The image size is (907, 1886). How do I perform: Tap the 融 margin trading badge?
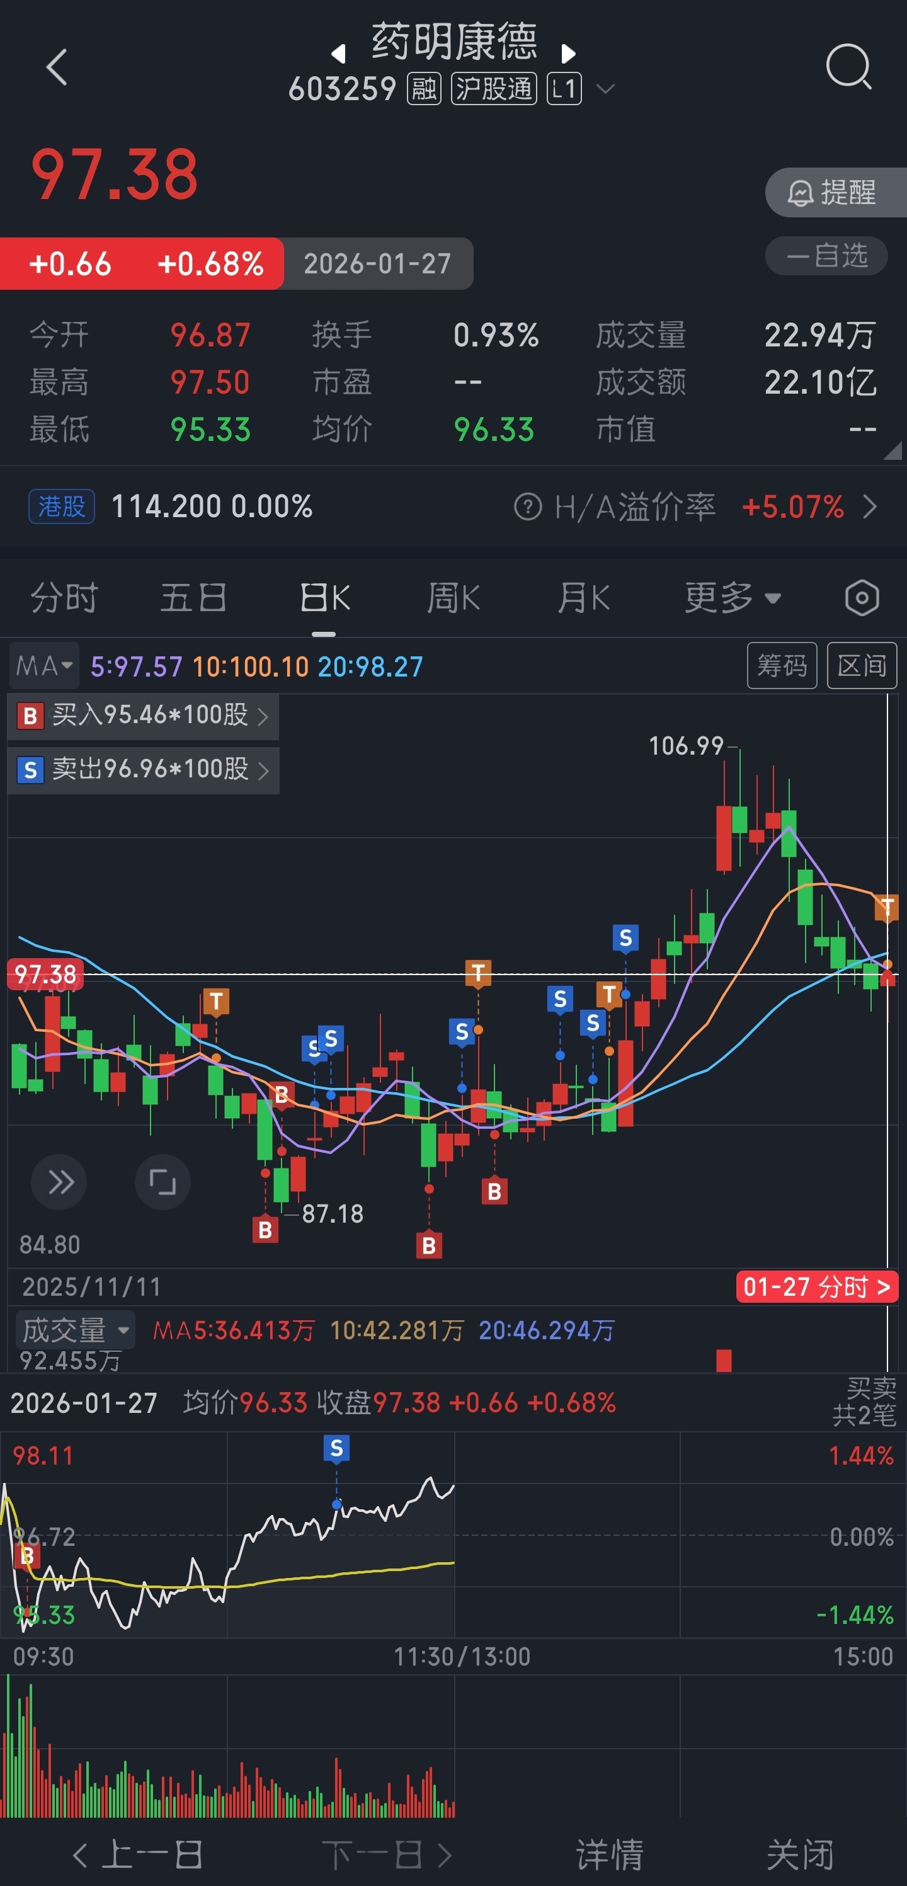pos(424,89)
